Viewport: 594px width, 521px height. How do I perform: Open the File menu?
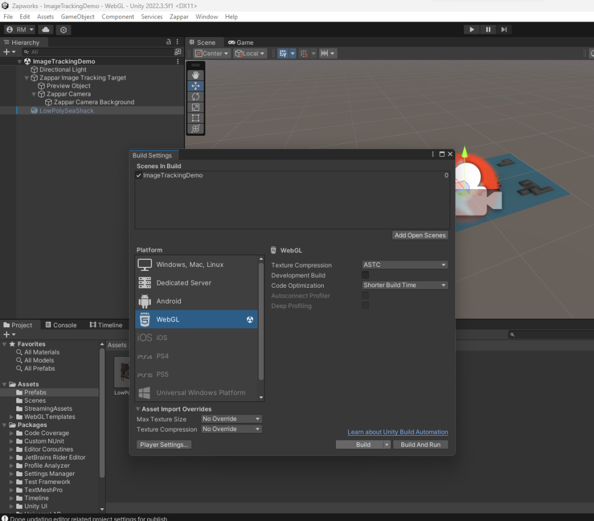point(8,17)
